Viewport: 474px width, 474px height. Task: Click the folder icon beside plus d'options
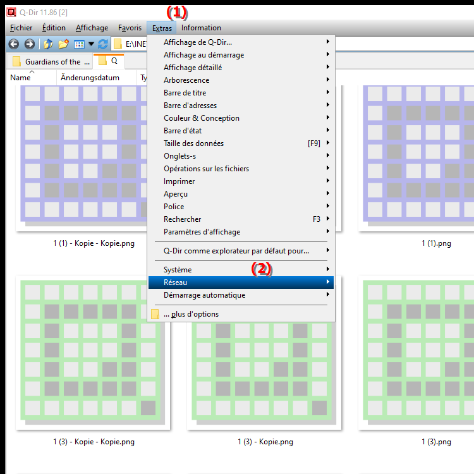coord(155,314)
